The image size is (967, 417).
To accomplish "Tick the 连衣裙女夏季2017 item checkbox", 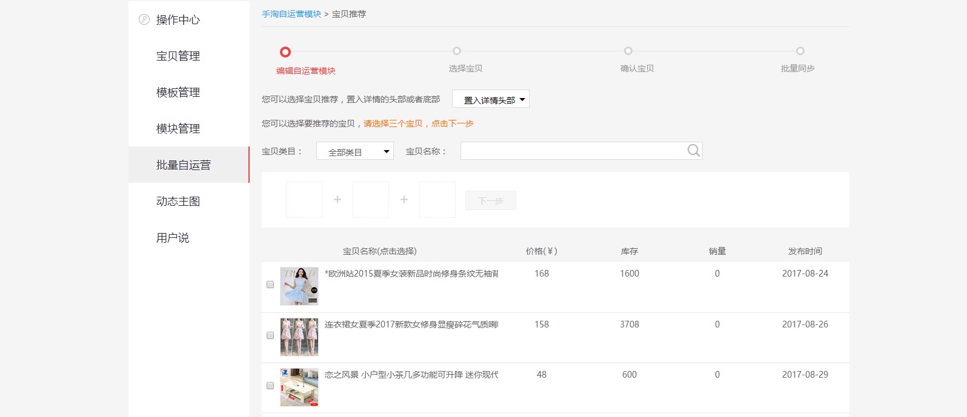I will pos(270,335).
